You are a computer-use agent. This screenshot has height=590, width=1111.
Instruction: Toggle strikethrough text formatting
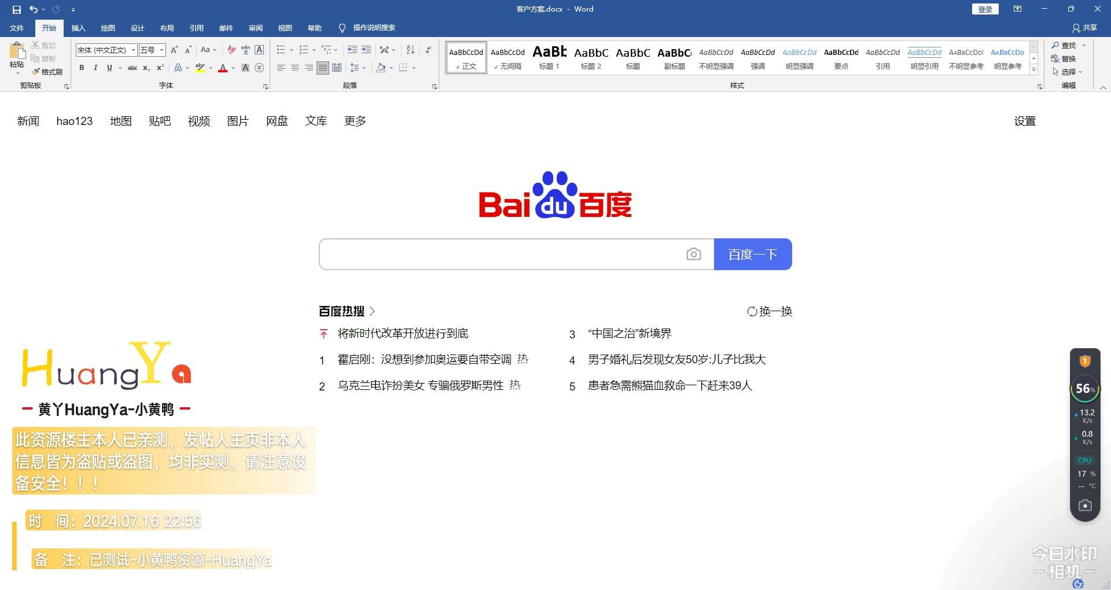coord(133,68)
